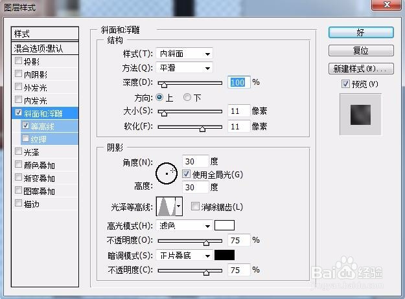This screenshot has width=405, height=299.
Task: Select the 外发光 list entry label
Action: [36, 88]
